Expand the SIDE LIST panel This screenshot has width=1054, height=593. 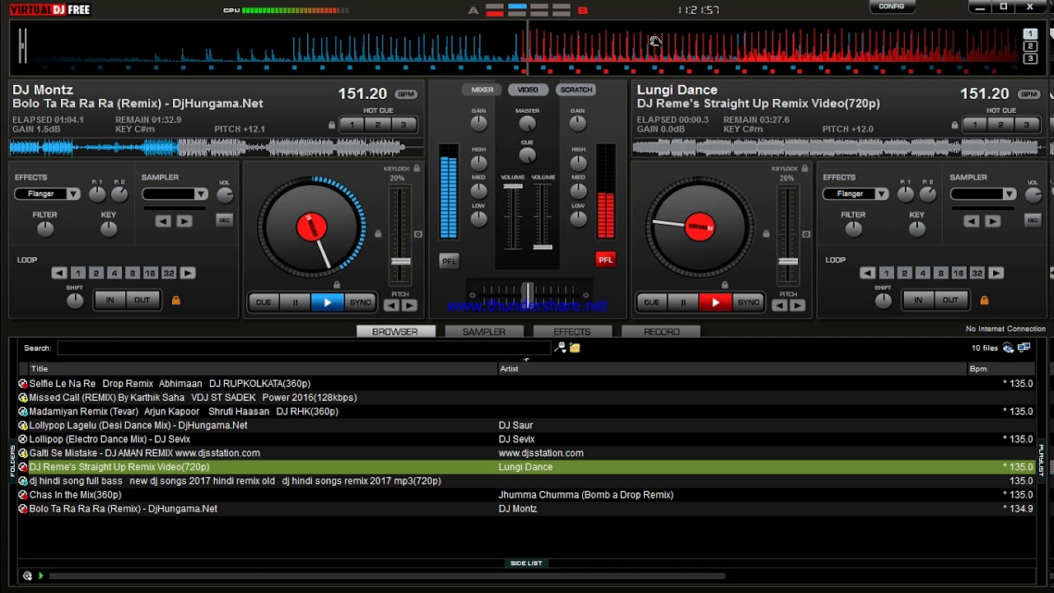click(526, 563)
